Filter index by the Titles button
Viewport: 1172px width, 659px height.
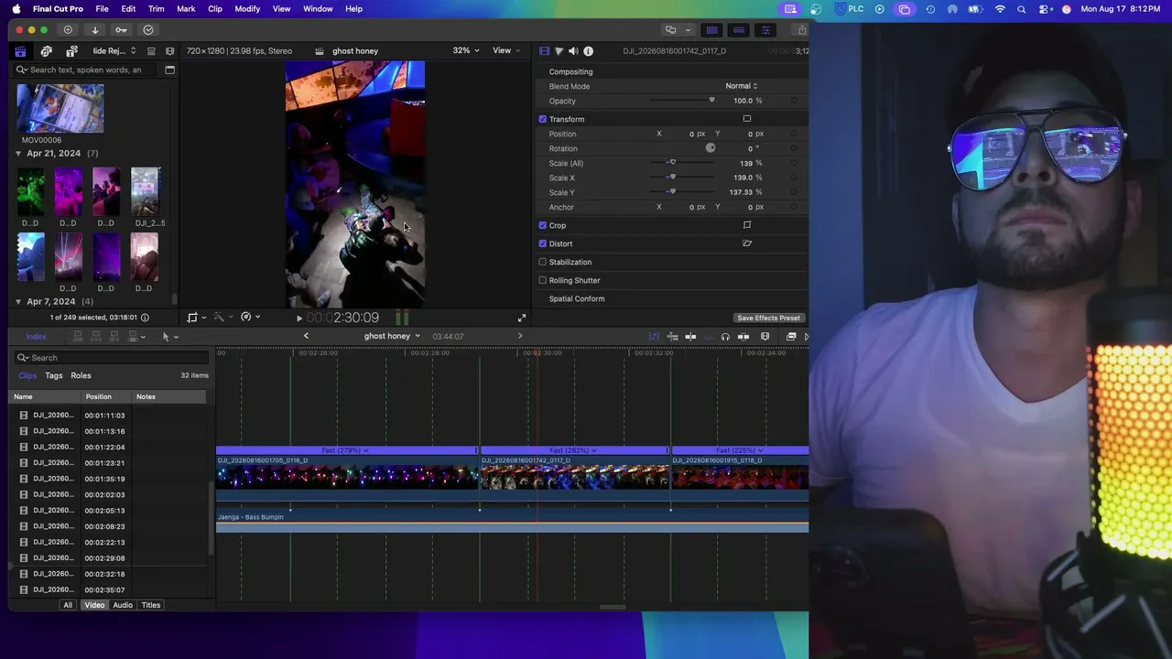click(151, 605)
